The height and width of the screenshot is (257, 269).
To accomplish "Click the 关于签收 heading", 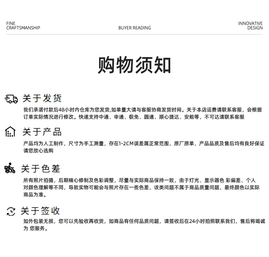I will point(40,211).
